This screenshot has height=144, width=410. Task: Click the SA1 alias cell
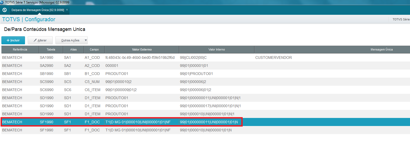click(x=73, y=57)
